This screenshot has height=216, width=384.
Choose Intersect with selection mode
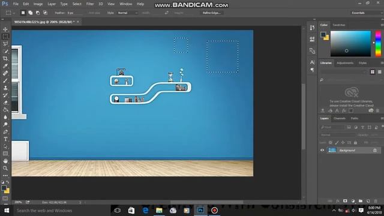pos(46,13)
